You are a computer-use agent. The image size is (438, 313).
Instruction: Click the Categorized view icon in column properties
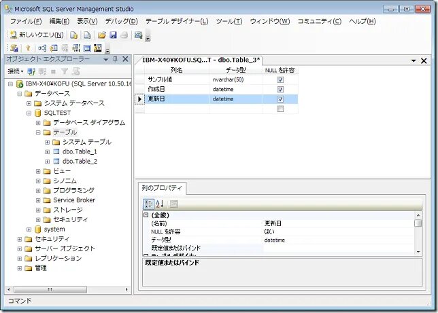point(148,204)
